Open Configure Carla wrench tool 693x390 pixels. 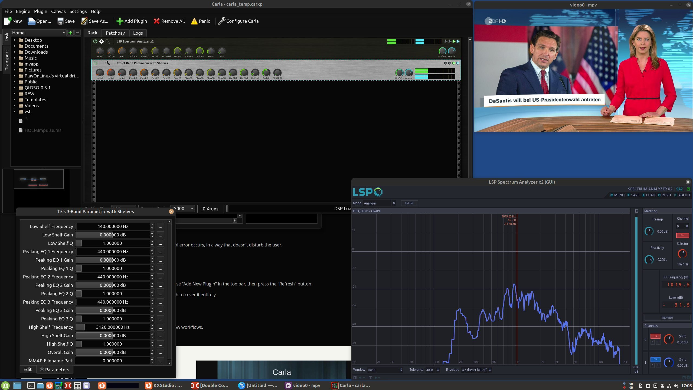[x=221, y=21]
